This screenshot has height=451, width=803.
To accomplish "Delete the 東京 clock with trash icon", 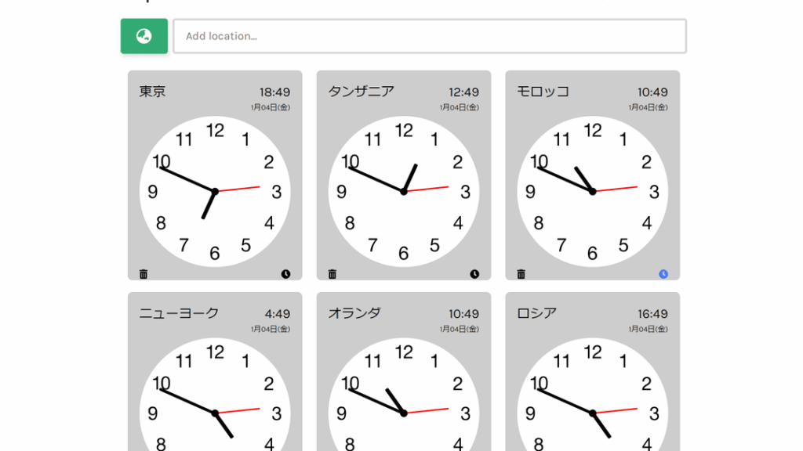I will pyautogui.click(x=144, y=274).
